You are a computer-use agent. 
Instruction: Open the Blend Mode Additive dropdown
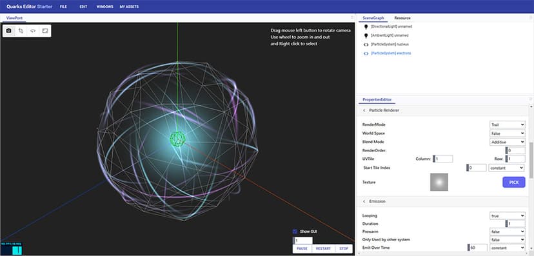[507, 142]
